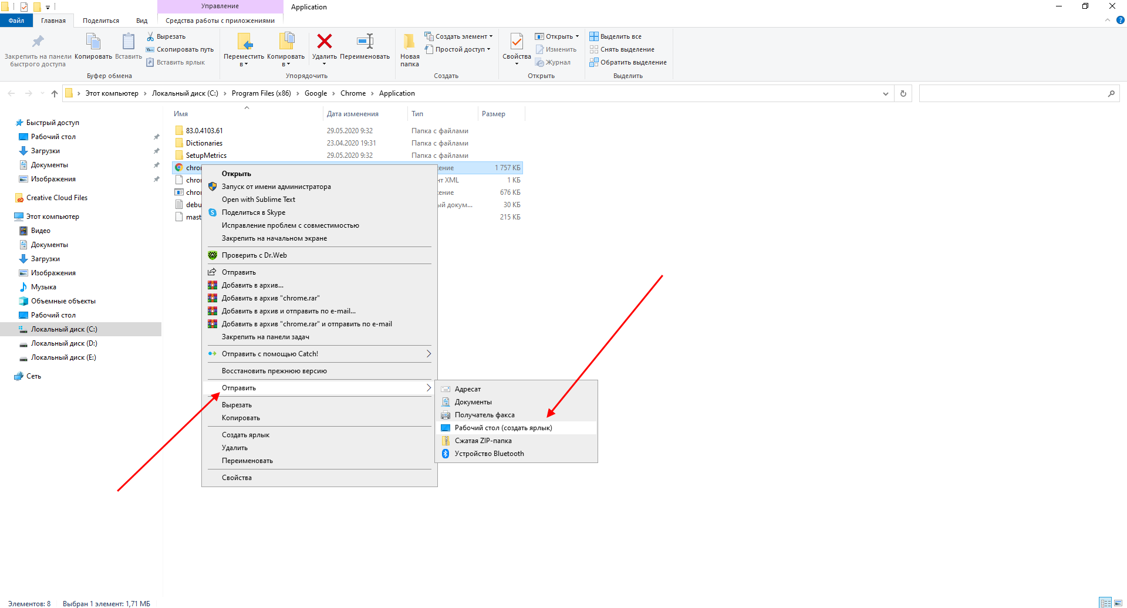Go up one folder level arrow
The image size is (1127, 608).
coord(55,93)
